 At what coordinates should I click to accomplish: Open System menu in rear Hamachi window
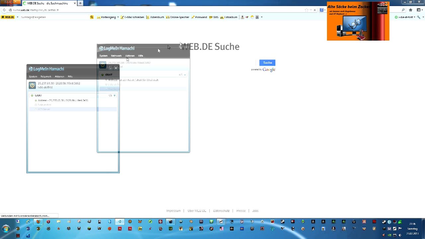[103, 56]
